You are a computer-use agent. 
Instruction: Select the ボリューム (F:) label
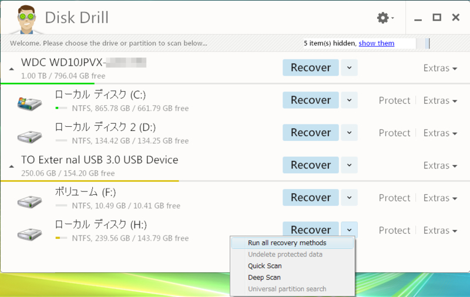(x=85, y=192)
